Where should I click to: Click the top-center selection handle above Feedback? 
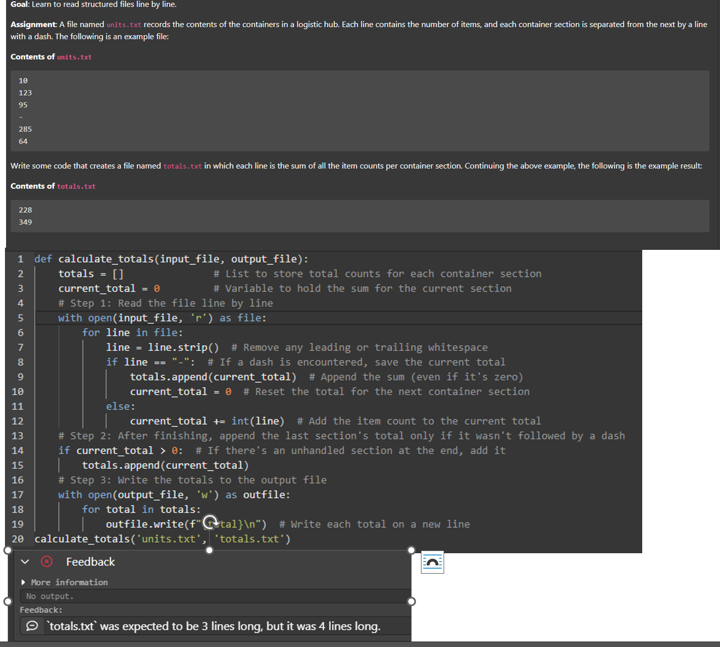(210, 549)
